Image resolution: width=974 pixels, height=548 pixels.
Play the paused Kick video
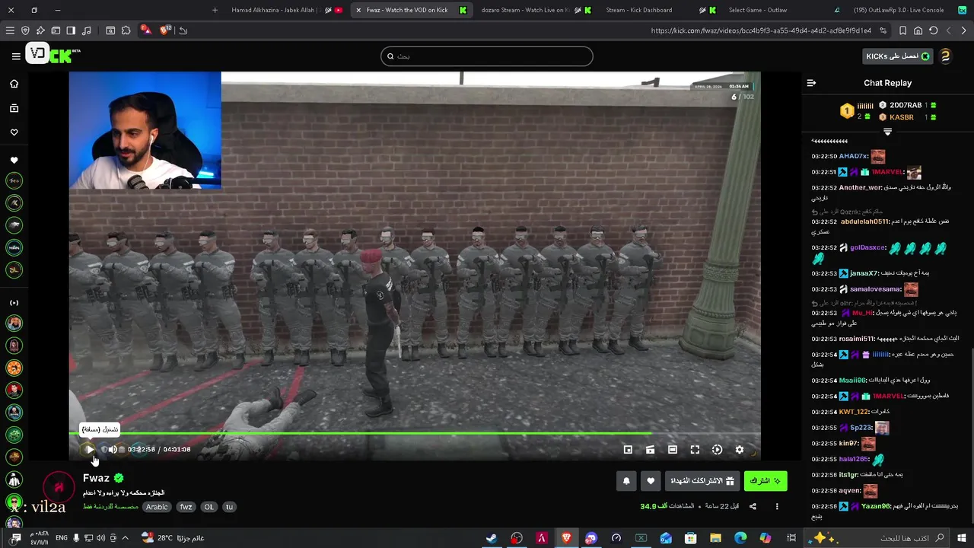click(89, 450)
